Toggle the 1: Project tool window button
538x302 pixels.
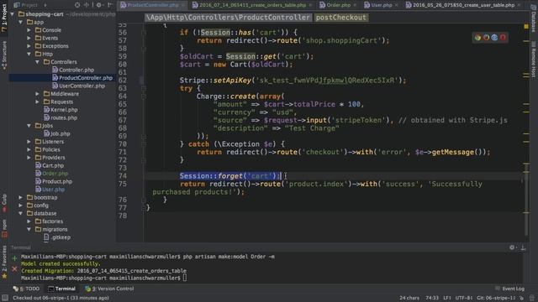click(x=4, y=17)
